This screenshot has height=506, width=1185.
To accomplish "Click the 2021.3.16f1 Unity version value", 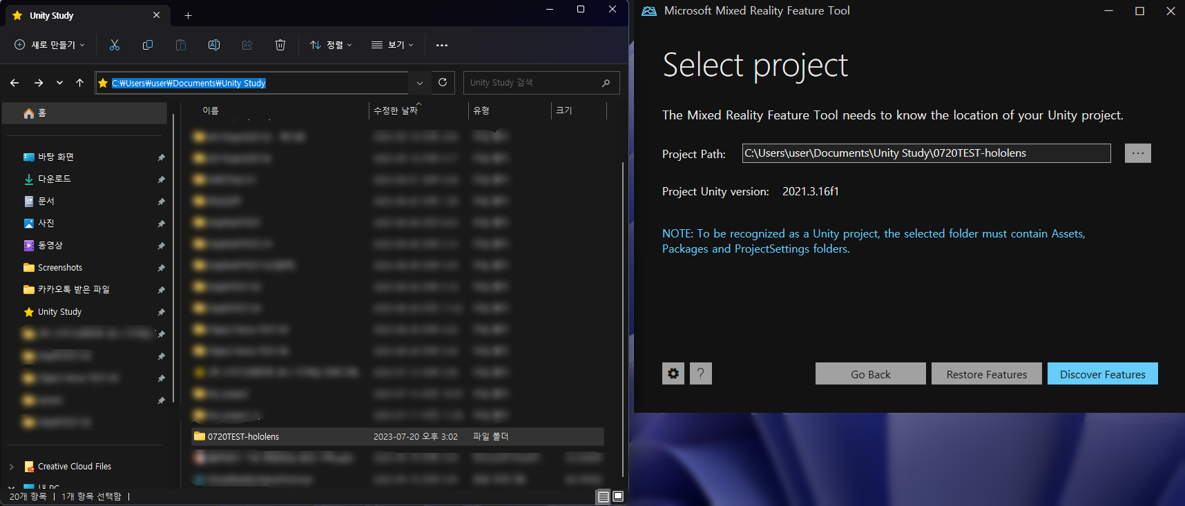I will click(x=811, y=191).
